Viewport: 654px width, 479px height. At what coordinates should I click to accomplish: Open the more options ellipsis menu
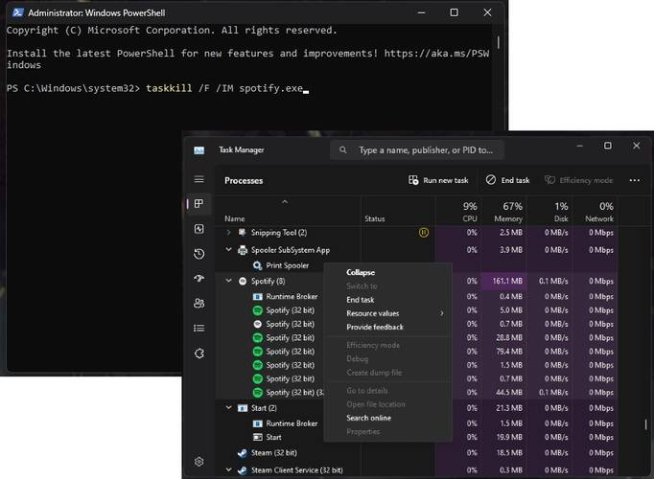635,180
